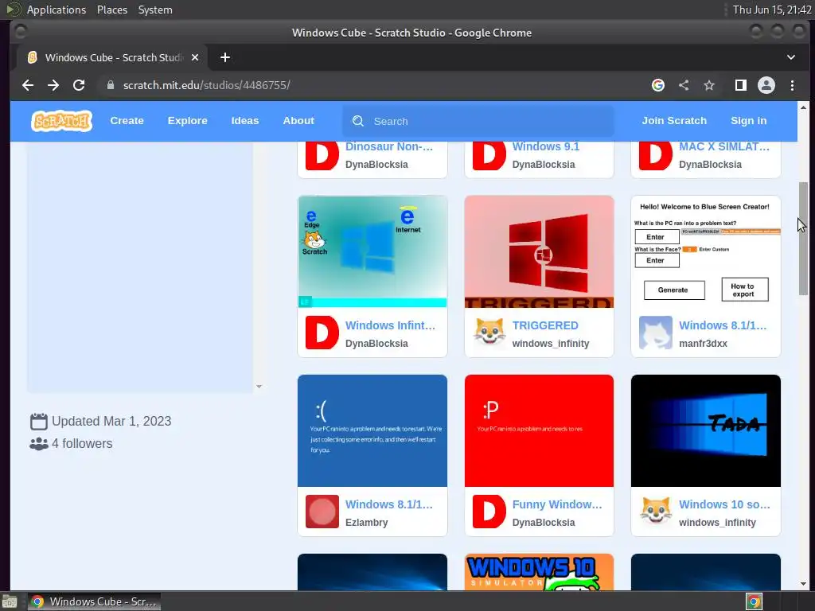Open TADA Windows 10 thumbnail

706,430
